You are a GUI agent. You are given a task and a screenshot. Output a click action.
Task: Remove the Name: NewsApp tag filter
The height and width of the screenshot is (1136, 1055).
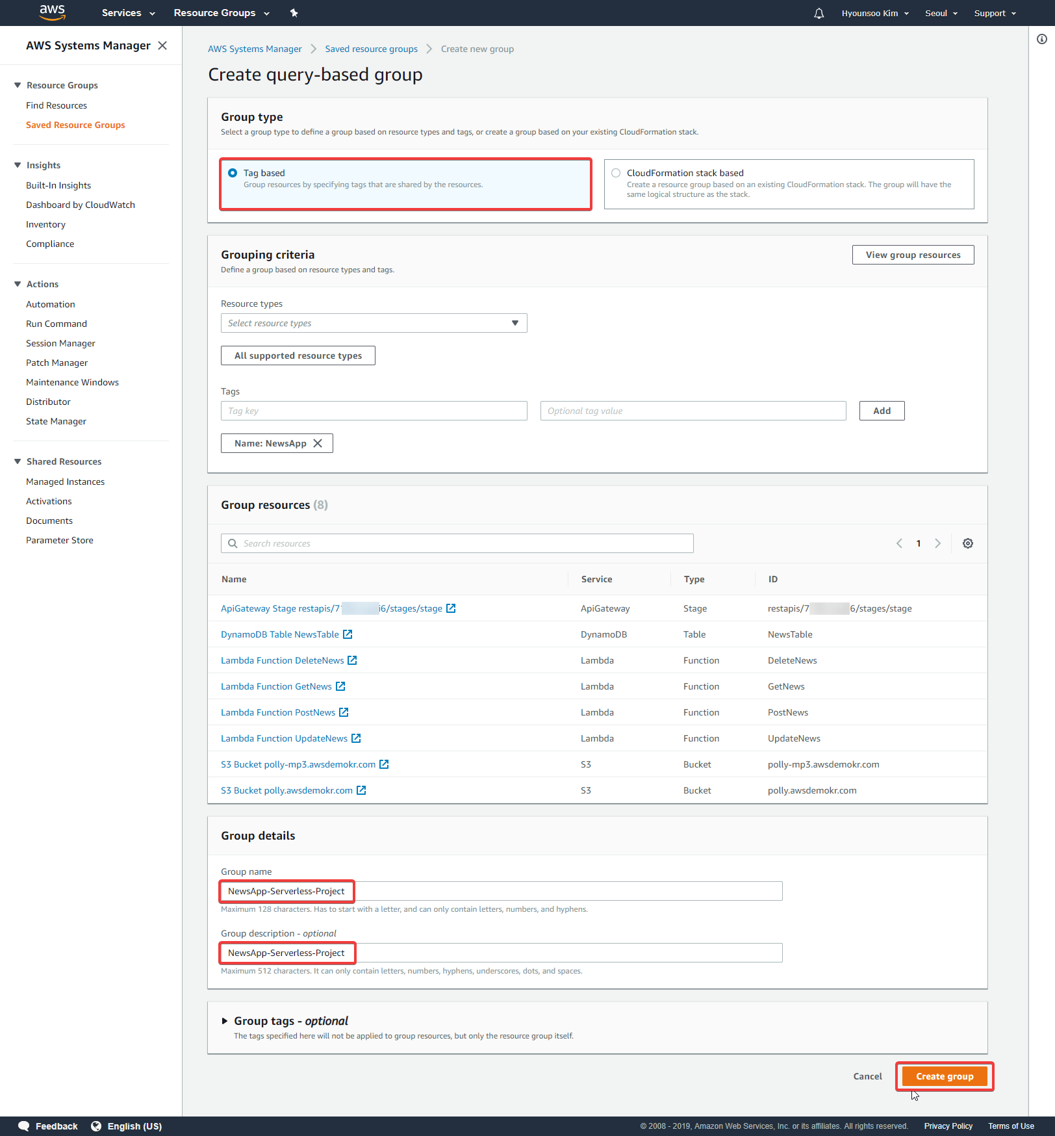coord(318,443)
